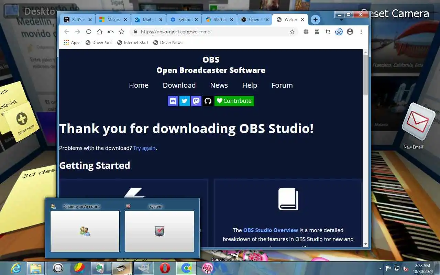Screen dimensions: 440x275
Task: Click the white book icon card
Action: [288, 199]
